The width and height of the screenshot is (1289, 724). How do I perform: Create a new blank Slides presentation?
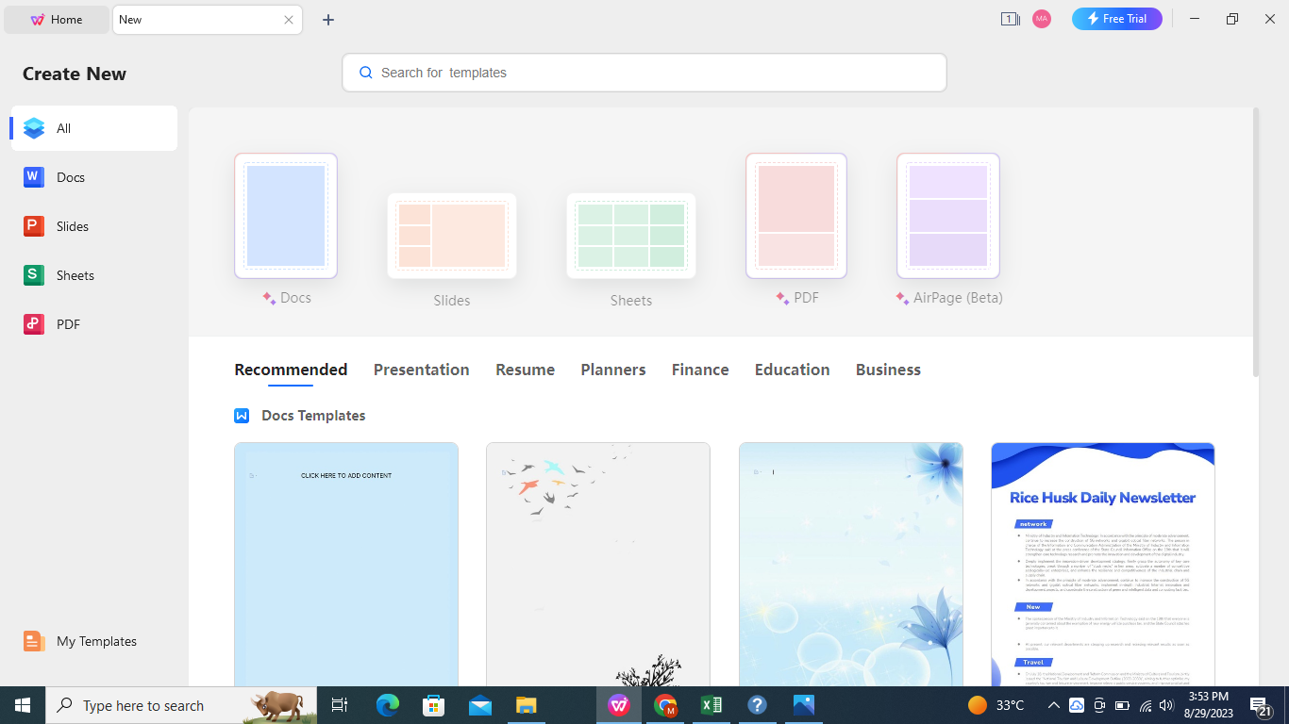451,236
